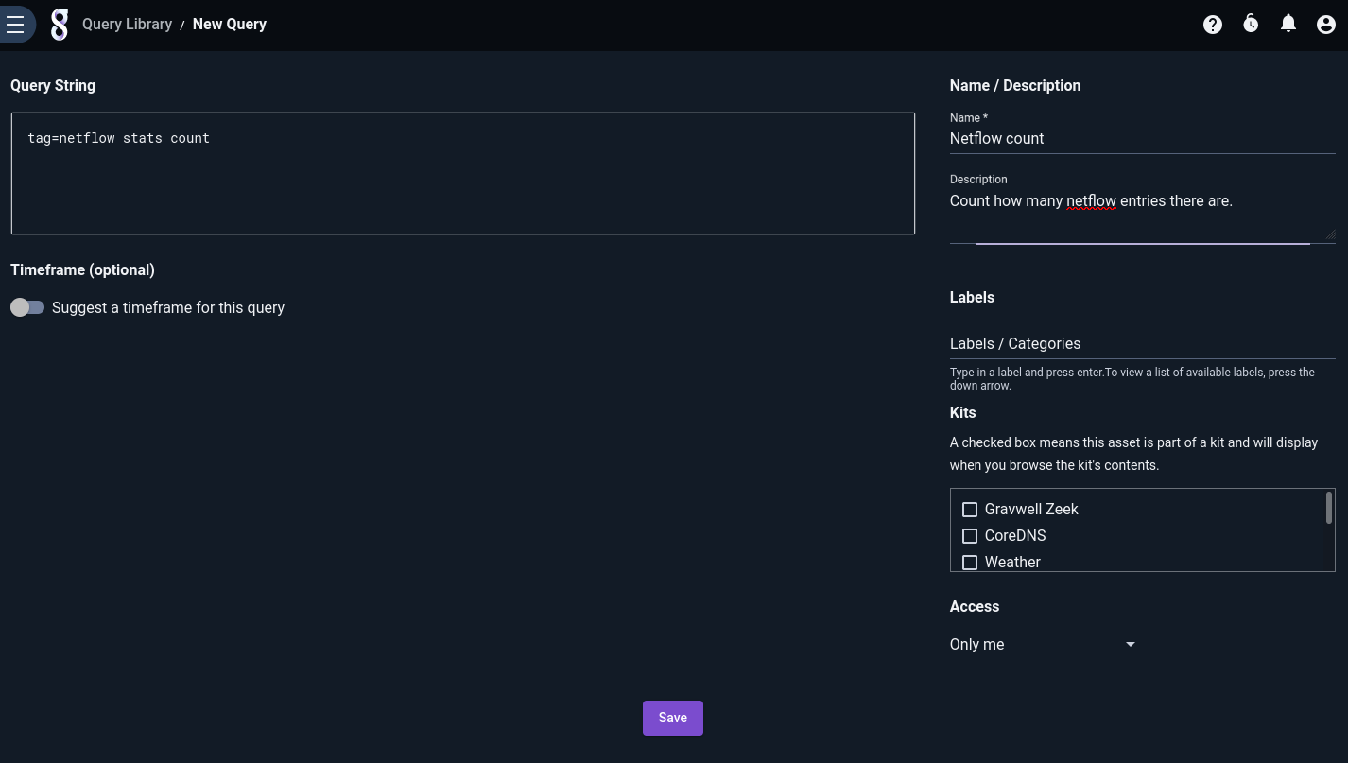Open the hamburger main menu
This screenshot has height=763, width=1348.
click(x=16, y=25)
